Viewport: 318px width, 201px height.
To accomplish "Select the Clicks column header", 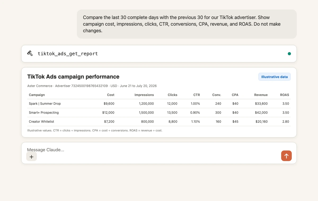I will click(x=173, y=95).
